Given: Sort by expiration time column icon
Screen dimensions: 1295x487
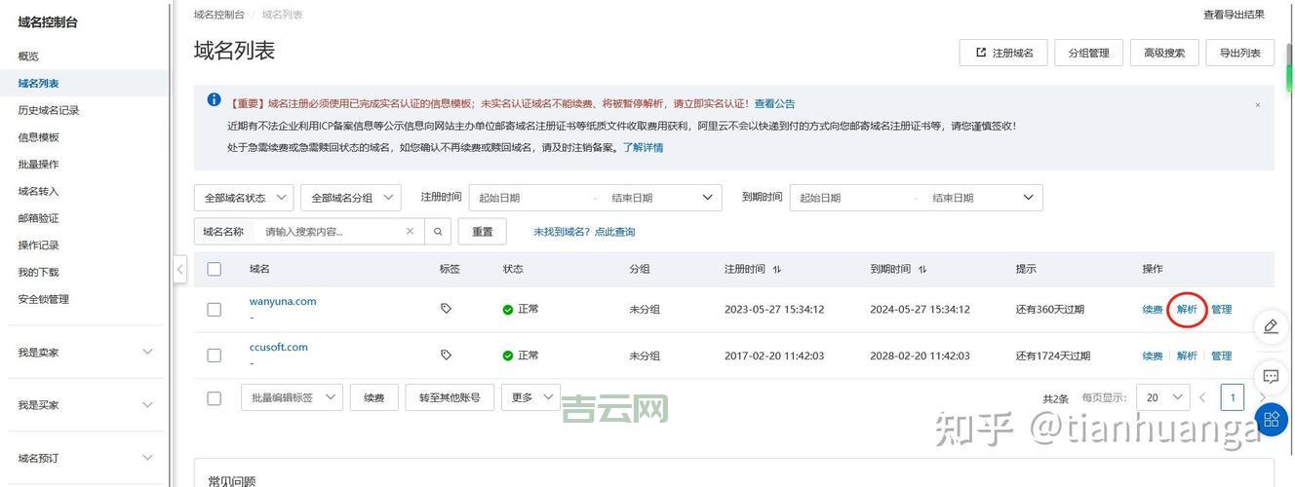Looking at the screenshot, I should pyautogui.click(x=922, y=270).
